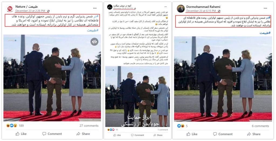Viewport: 276px width, 141px height.
Task: Open the 27 comments link
Action: click(89, 126)
